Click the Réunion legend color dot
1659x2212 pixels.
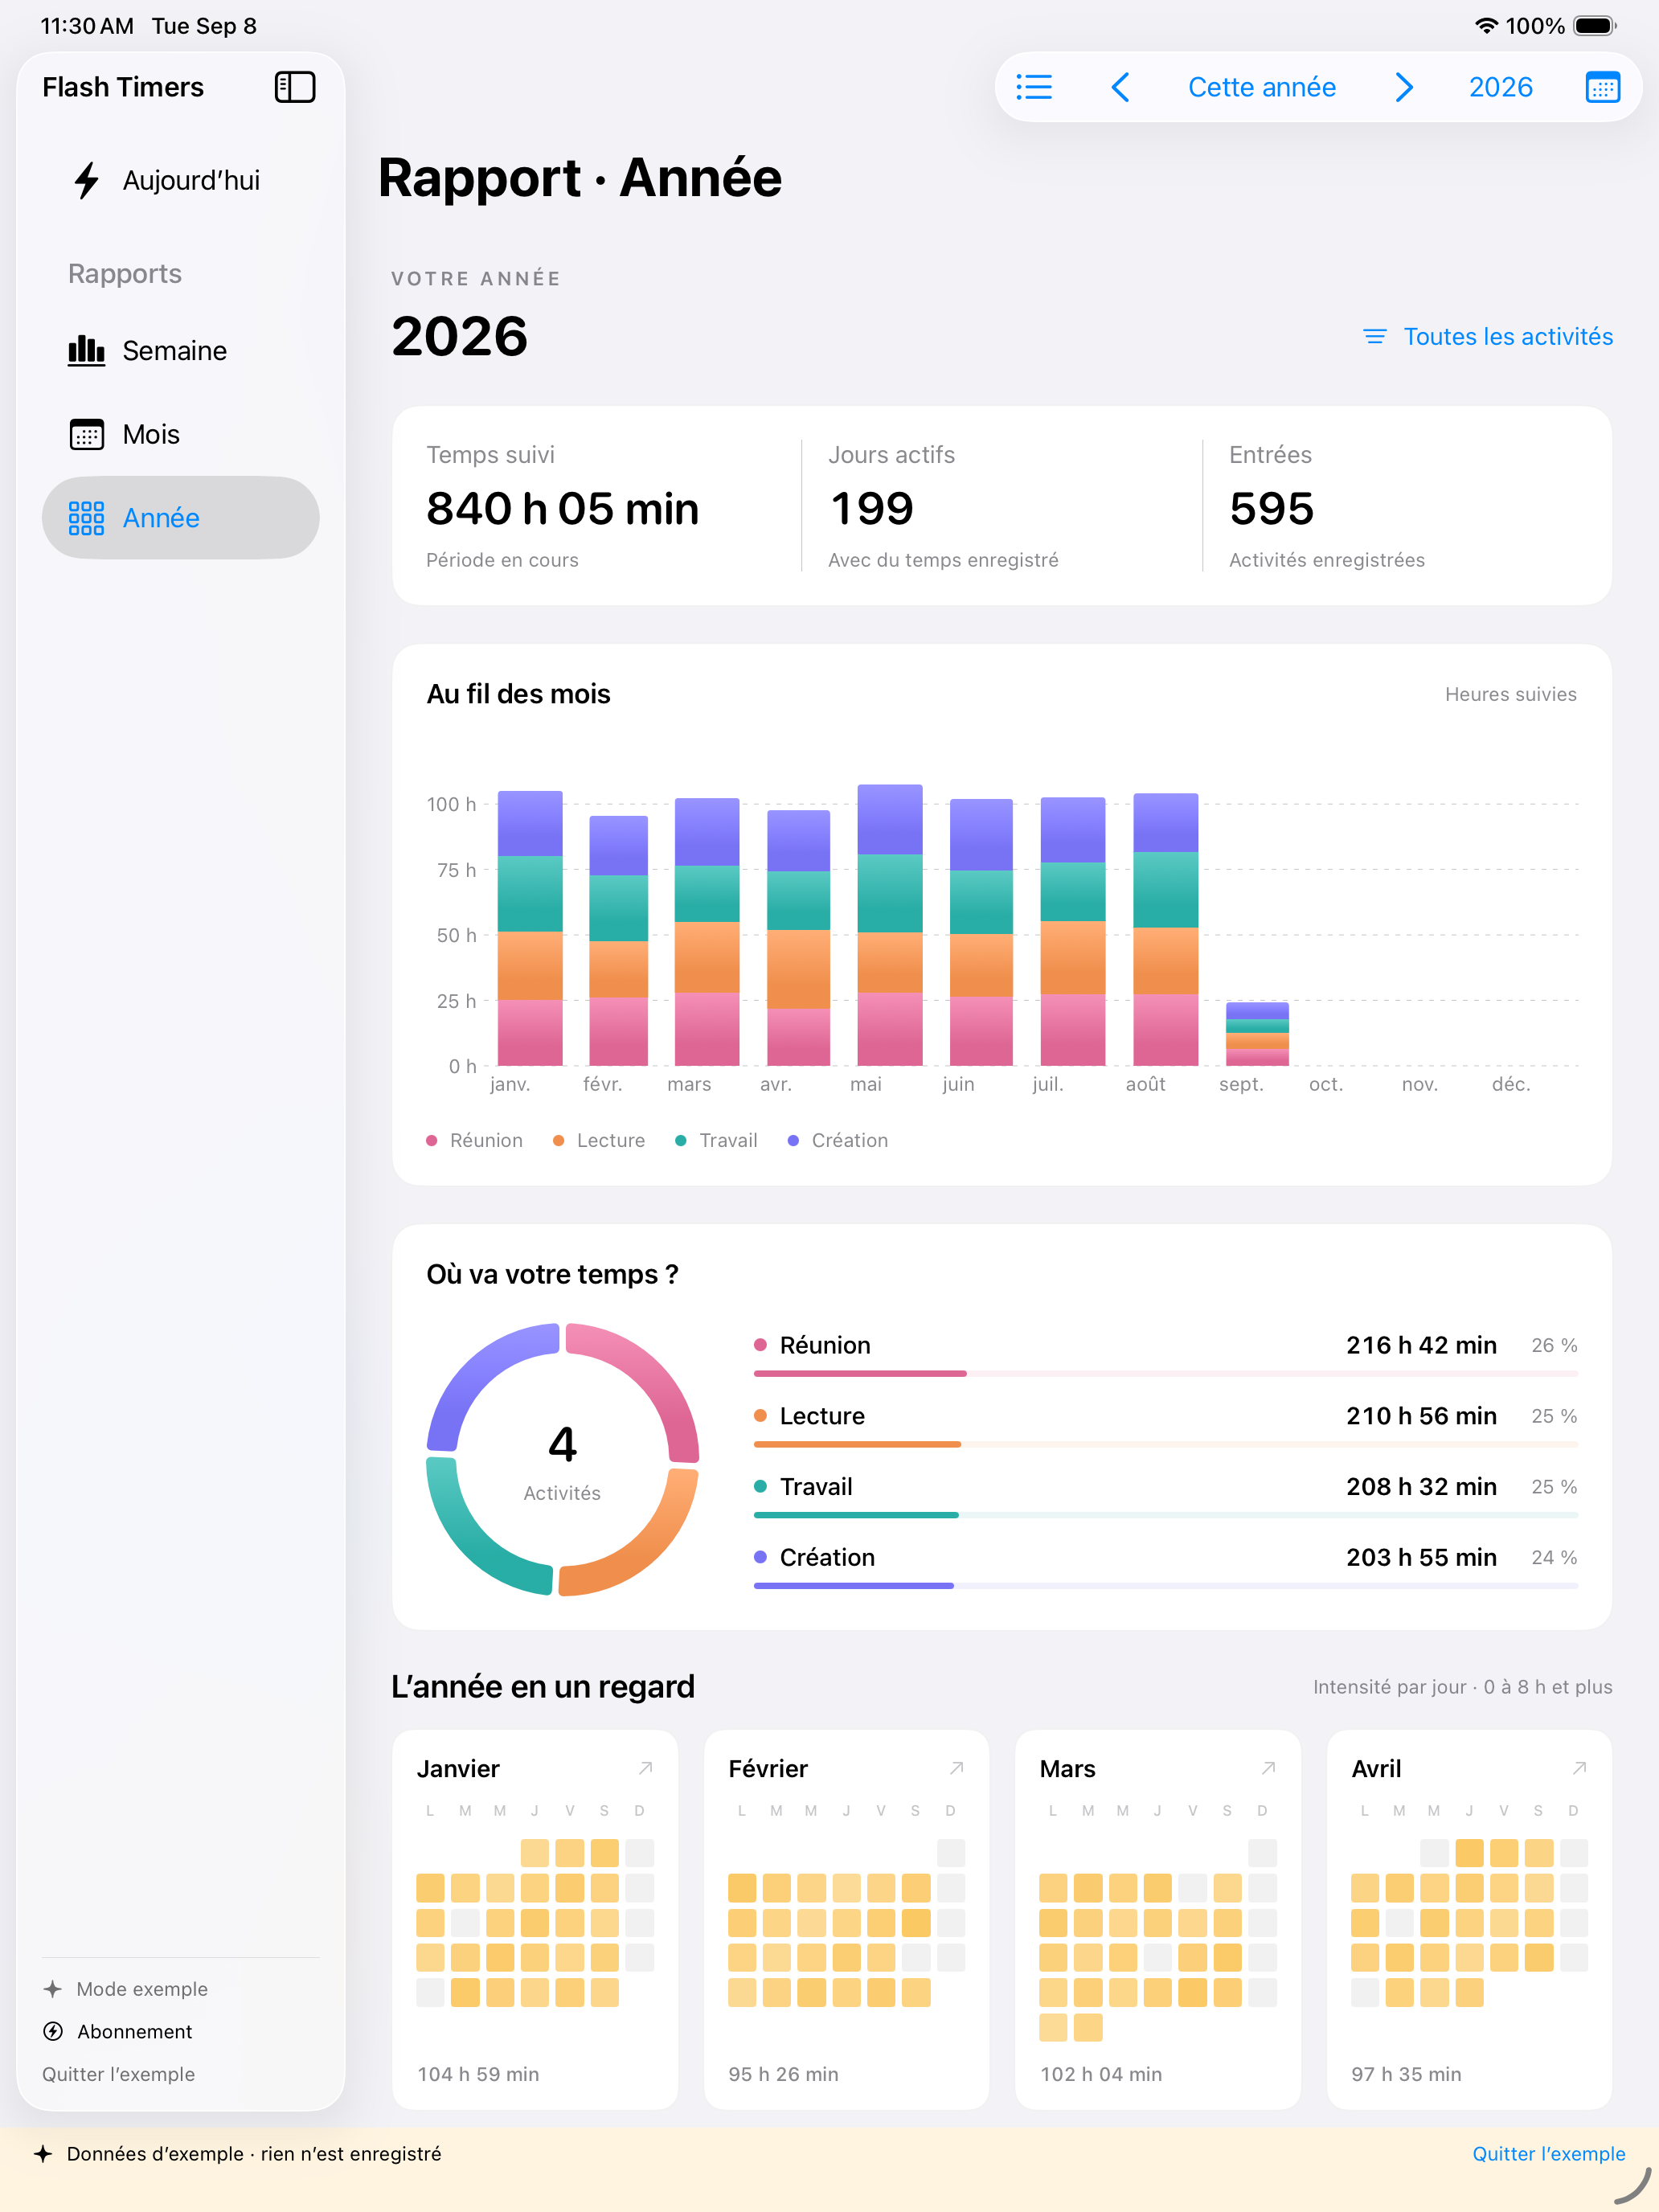click(x=432, y=1141)
